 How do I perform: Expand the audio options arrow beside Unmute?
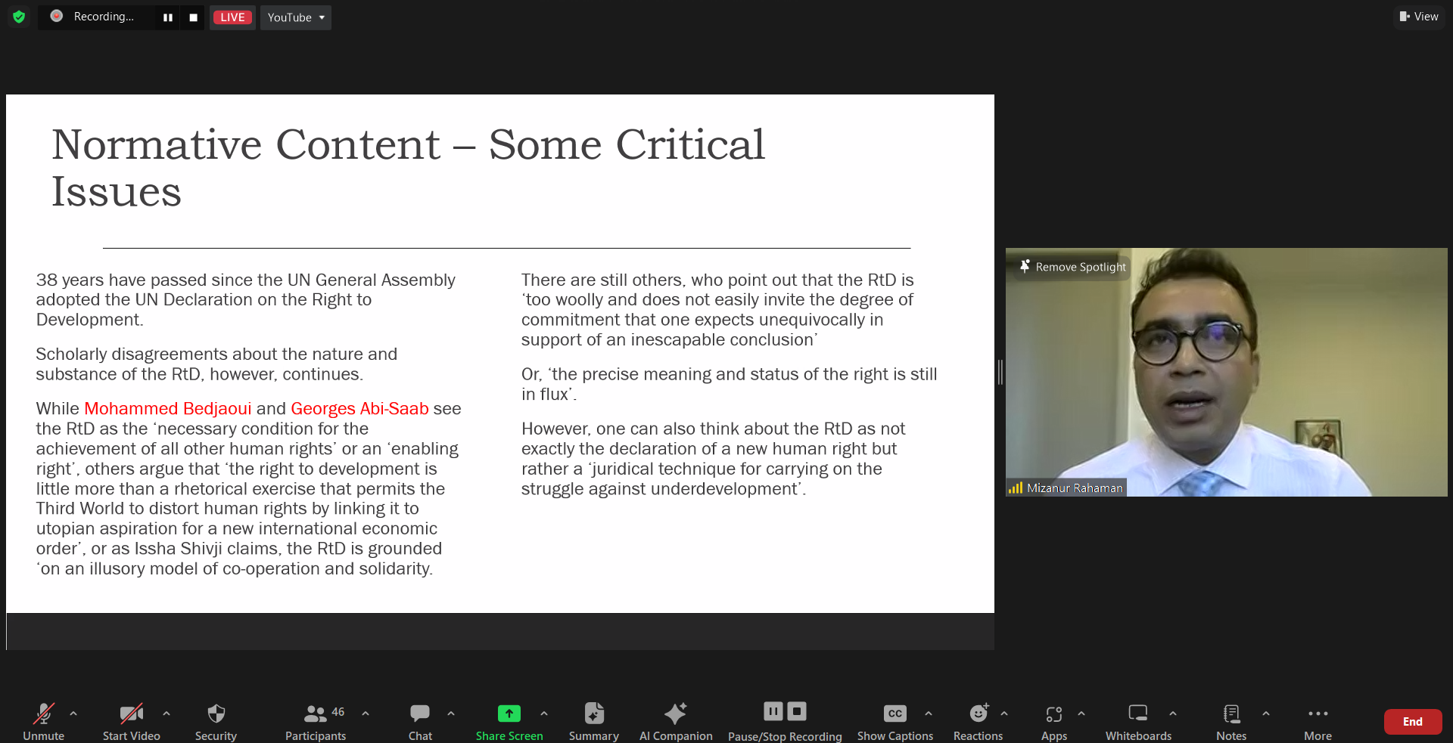[73, 714]
